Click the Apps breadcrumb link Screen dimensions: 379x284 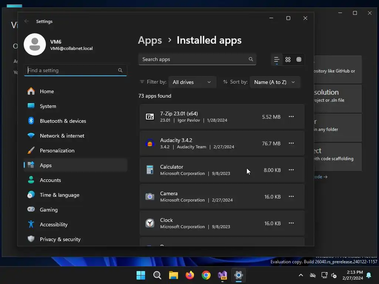click(150, 40)
